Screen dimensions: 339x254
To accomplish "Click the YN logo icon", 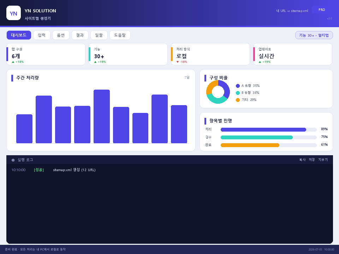I will pyautogui.click(x=14, y=13).
